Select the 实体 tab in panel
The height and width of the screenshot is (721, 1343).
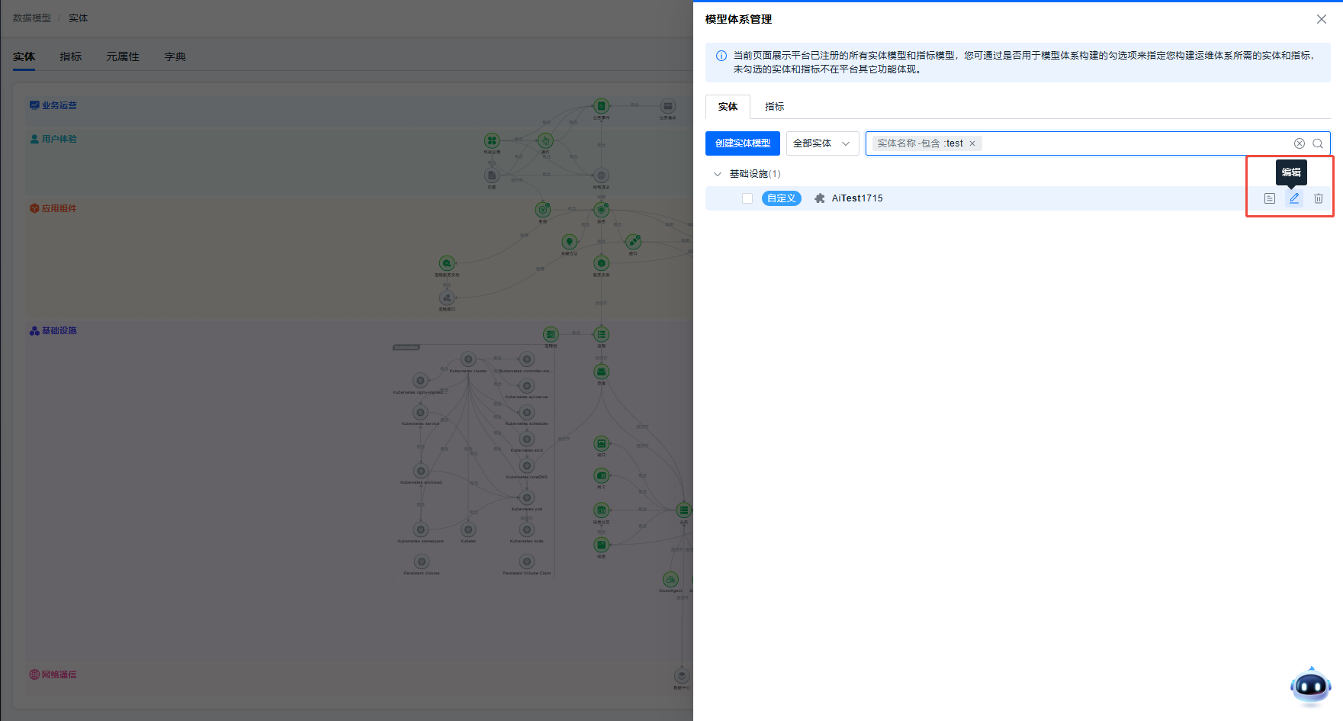pyautogui.click(x=728, y=107)
